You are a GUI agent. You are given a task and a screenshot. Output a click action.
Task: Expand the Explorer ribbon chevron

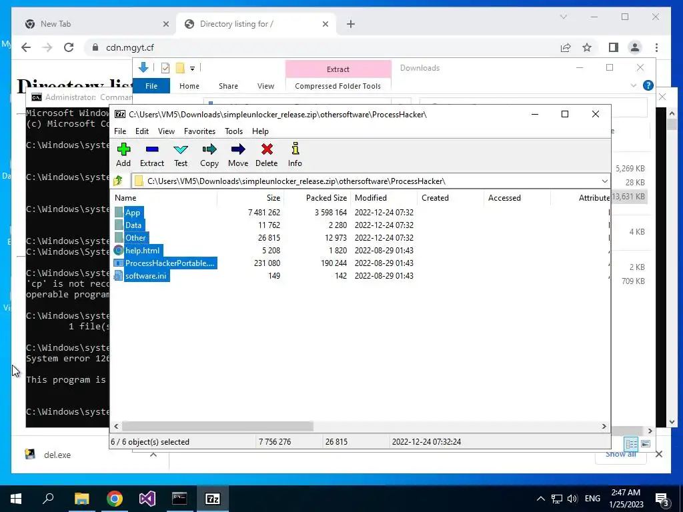coord(634,86)
